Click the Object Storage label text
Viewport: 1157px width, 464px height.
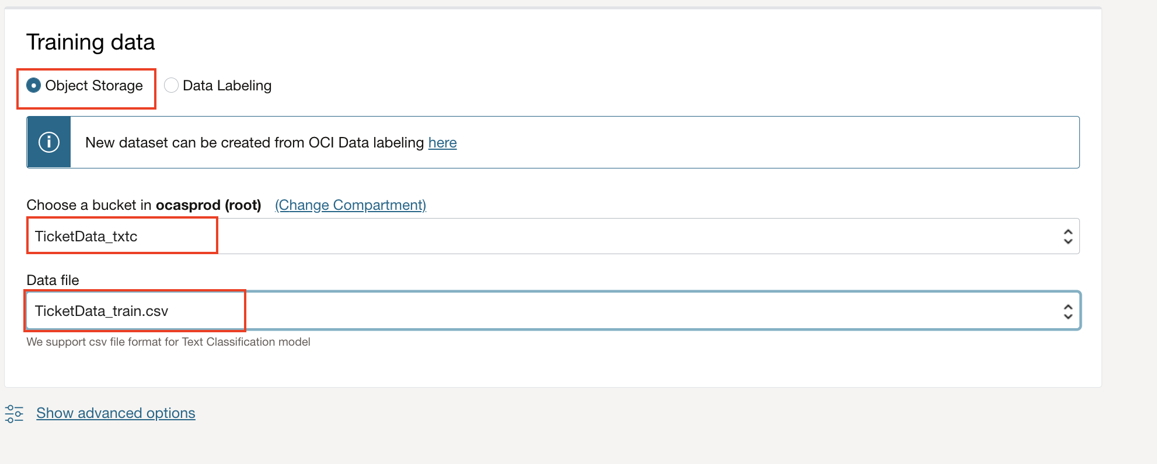click(94, 86)
